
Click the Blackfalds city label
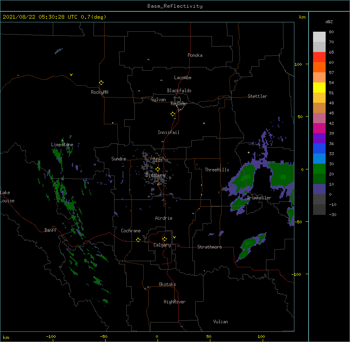179,91
